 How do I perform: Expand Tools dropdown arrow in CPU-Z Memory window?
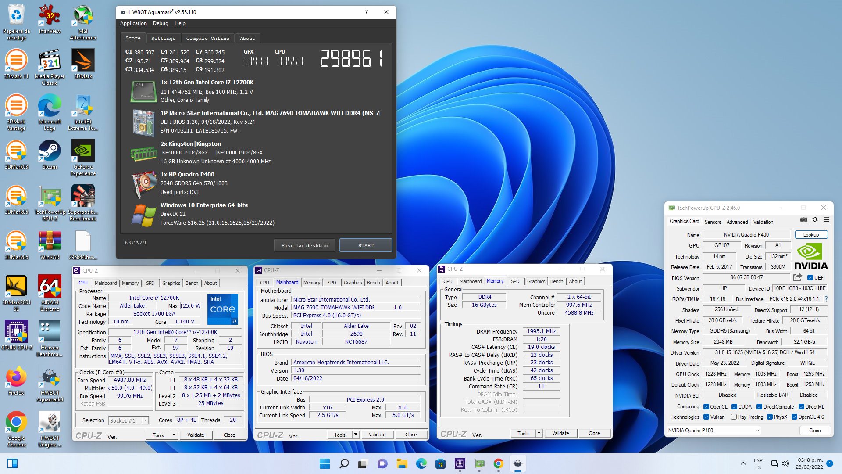539,433
